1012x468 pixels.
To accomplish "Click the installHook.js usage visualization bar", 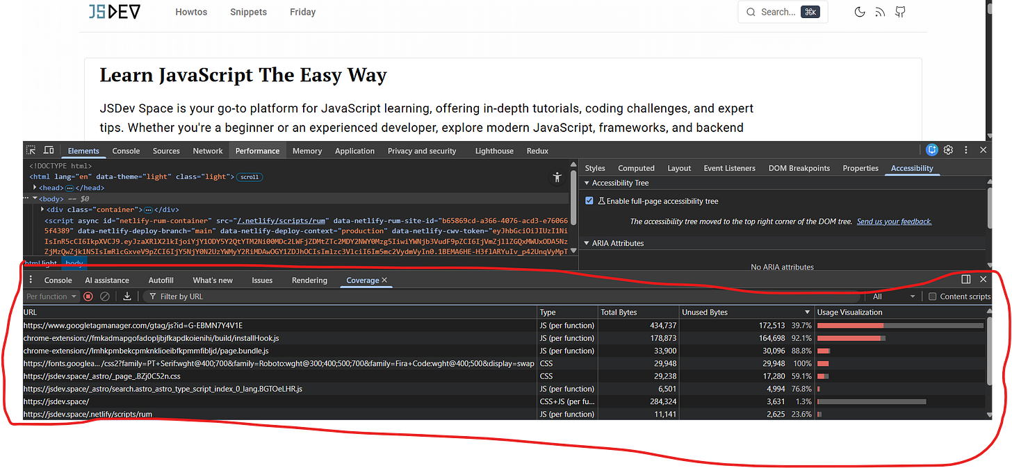I will click(851, 338).
